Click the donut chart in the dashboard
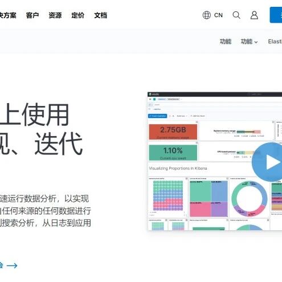 [249, 198]
